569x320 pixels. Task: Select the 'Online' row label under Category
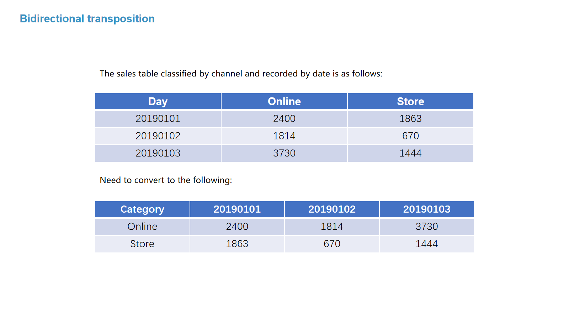(x=142, y=226)
